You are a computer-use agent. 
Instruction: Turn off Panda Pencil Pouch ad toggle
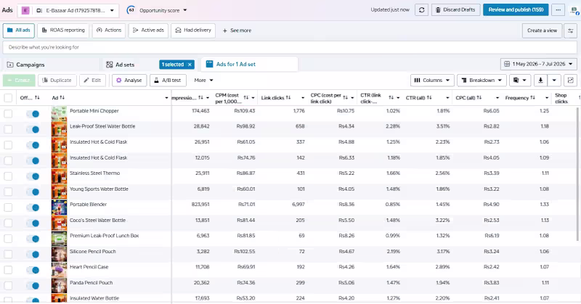33,285
